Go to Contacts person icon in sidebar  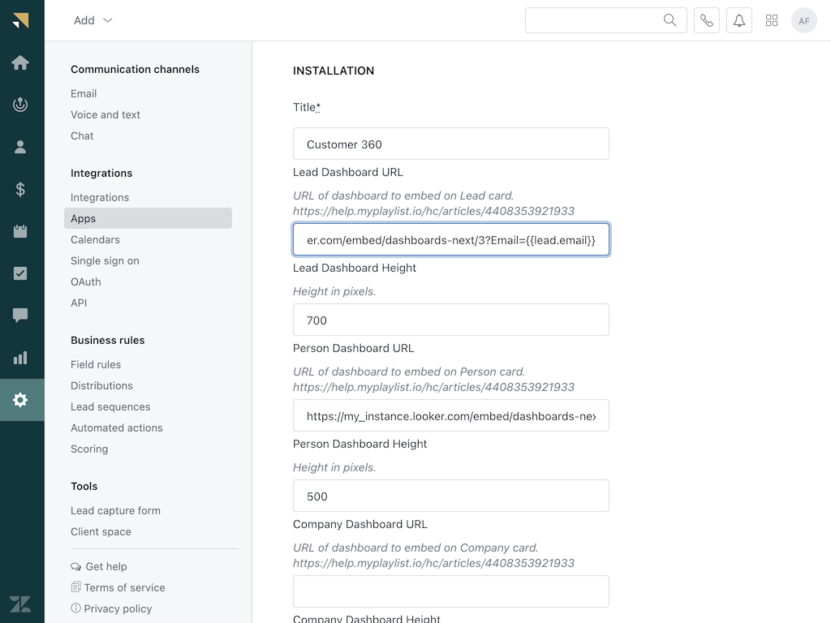click(x=20, y=147)
